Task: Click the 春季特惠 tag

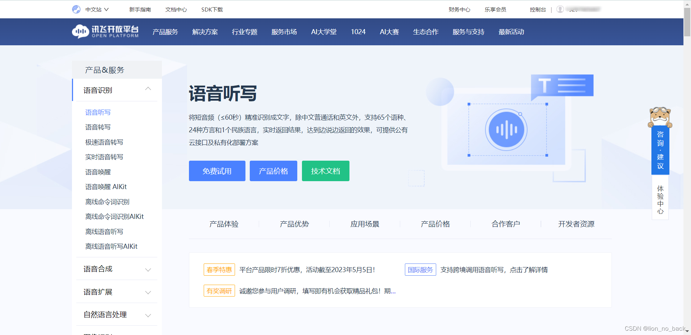Action: [219, 270]
